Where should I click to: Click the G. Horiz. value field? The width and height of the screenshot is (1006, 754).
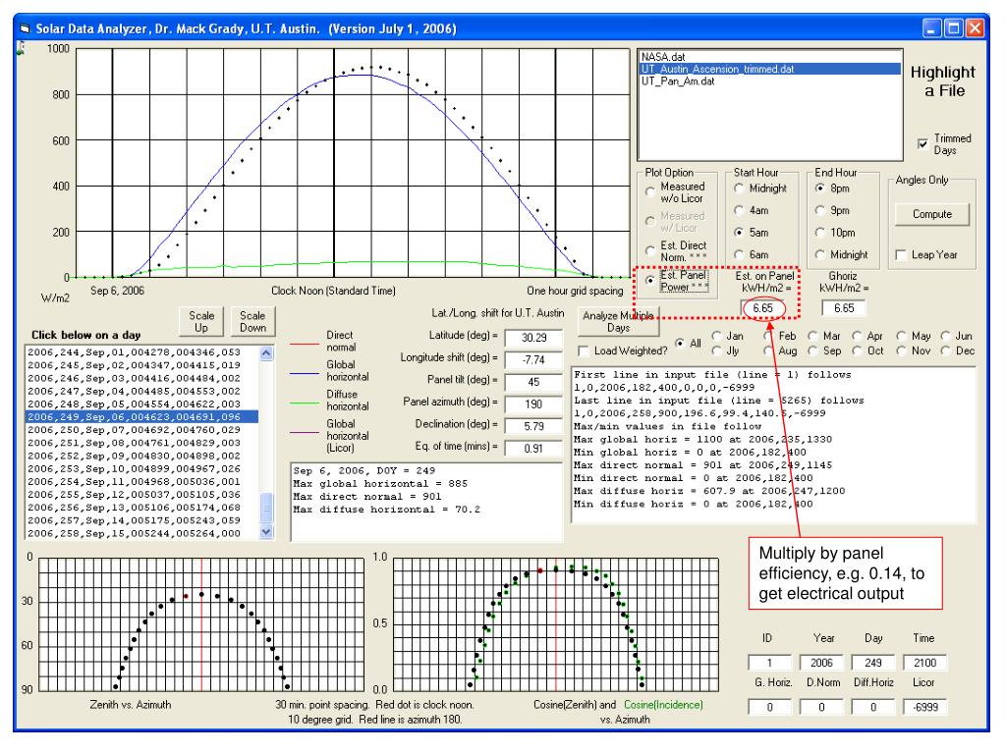769,707
